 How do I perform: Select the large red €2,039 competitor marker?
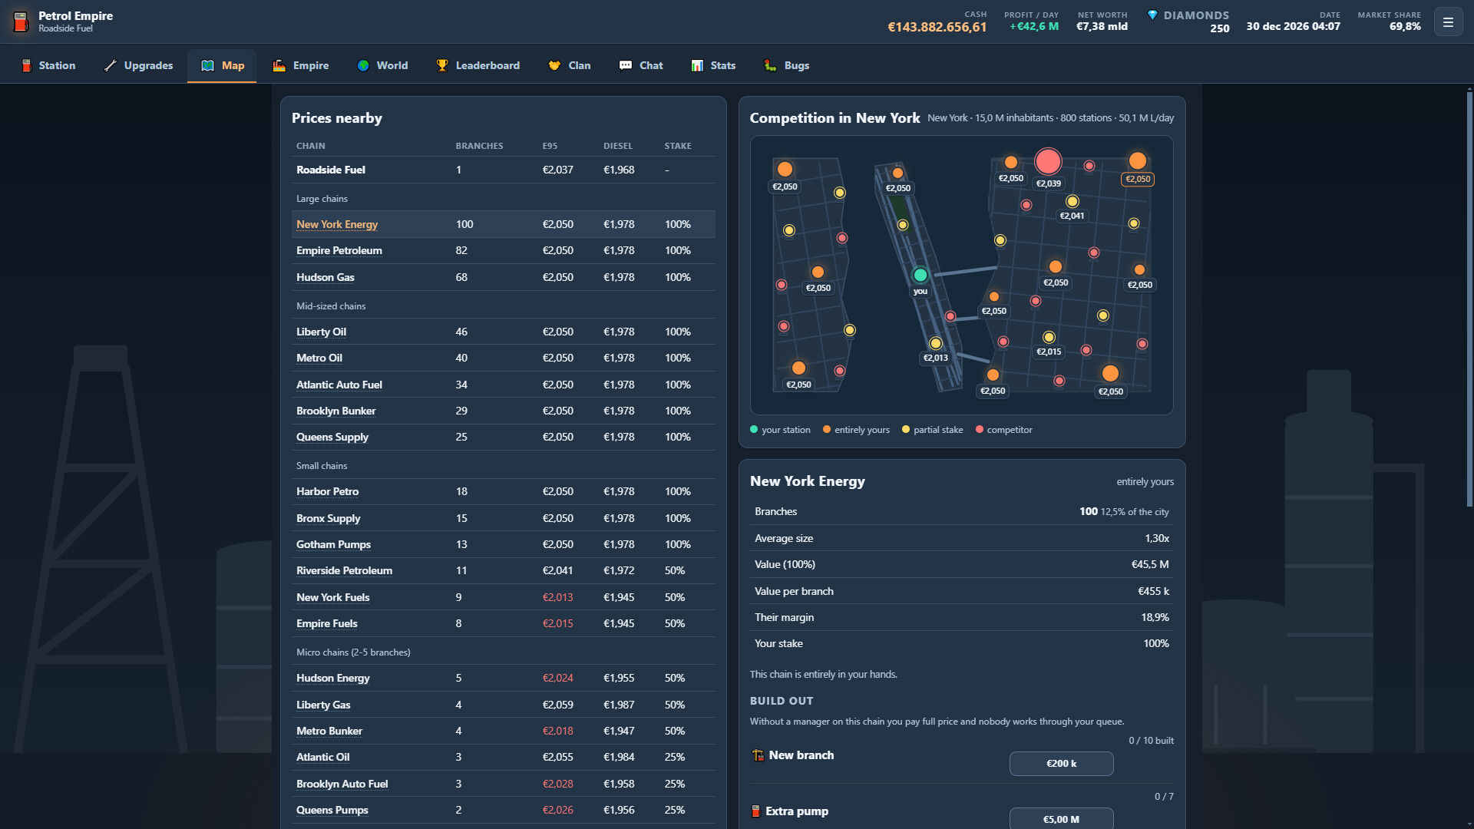(x=1048, y=161)
